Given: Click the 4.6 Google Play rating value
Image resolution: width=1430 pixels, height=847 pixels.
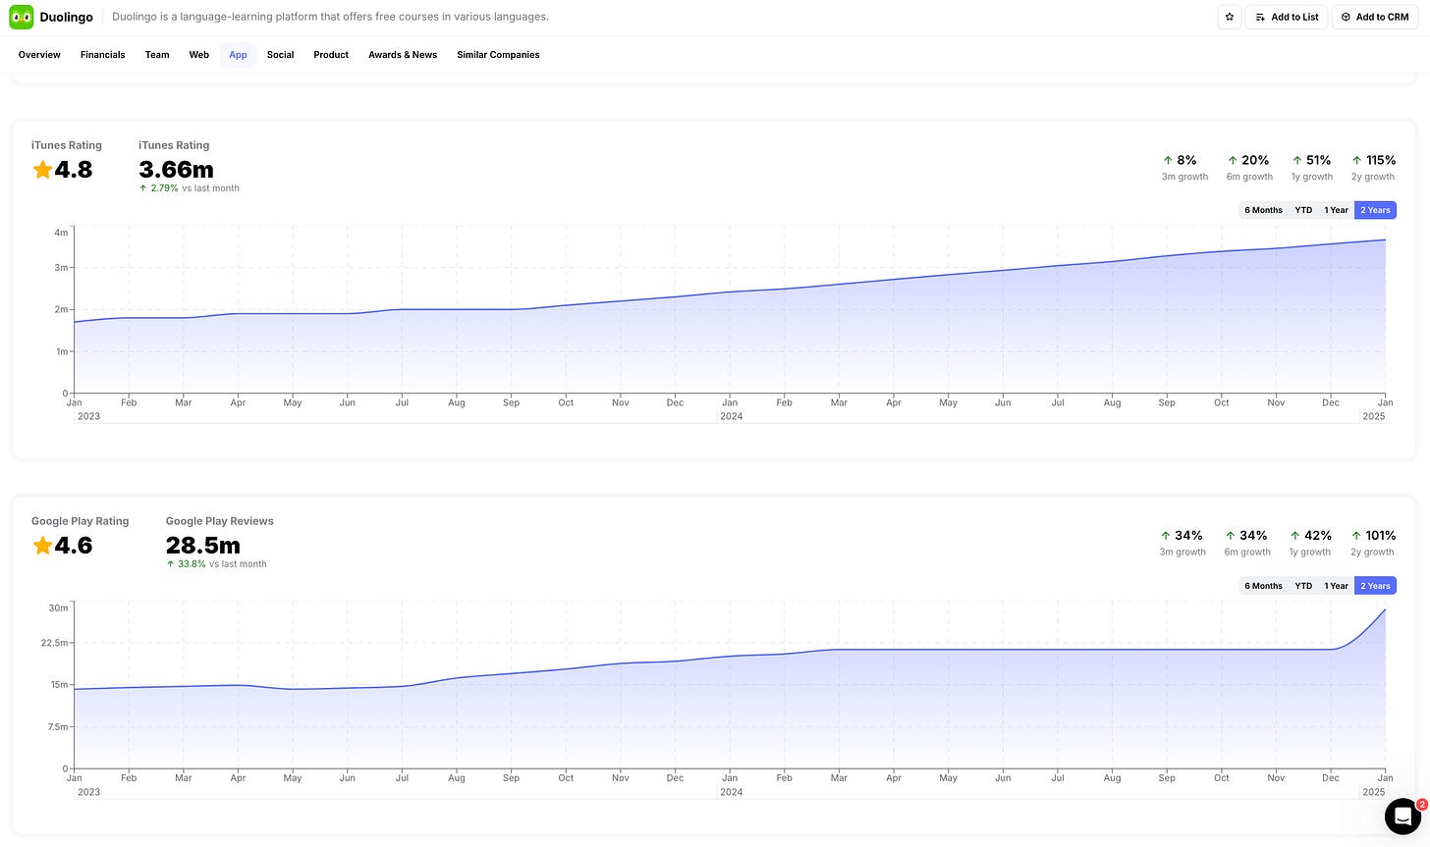Looking at the screenshot, I should coord(74,546).
